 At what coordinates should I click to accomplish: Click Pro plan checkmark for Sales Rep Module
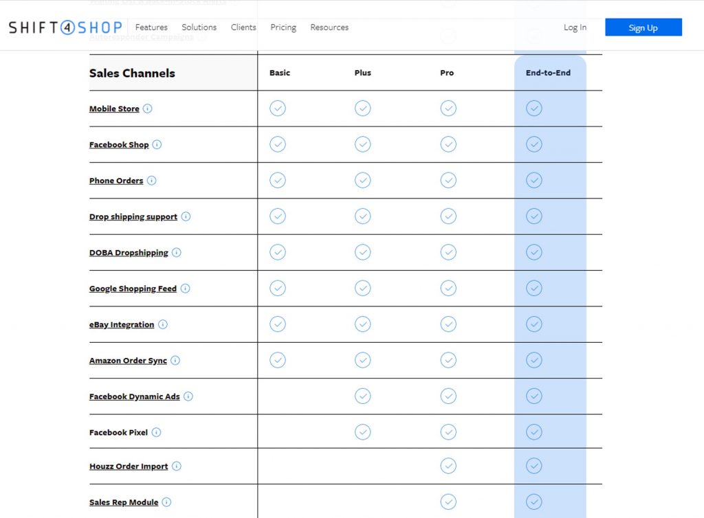click(448, 502)
